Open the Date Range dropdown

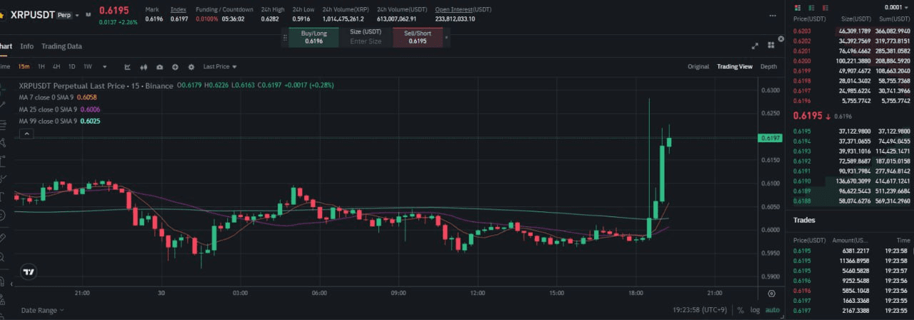click(41, 310)
